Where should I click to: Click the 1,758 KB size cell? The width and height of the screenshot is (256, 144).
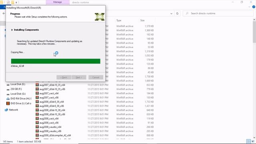click(x=149, y=76)
